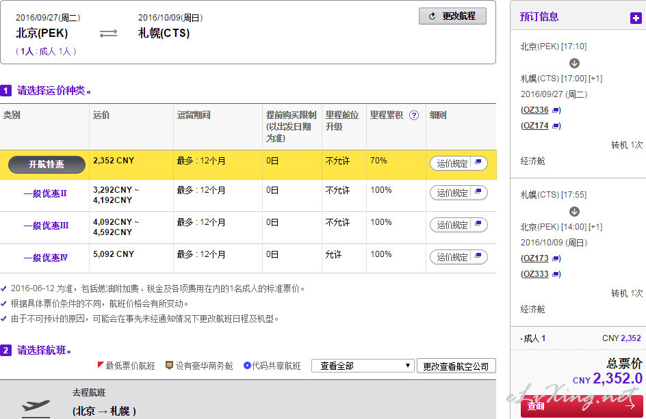Click the outbound down-arrow icon below 北京(PEK) [17:10]
Viewport: 646px width, 419px height.
point(574,63)
